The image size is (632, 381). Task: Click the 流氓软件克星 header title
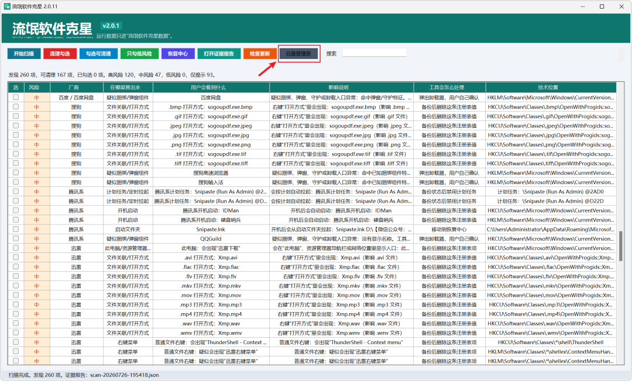click(53, 29)
